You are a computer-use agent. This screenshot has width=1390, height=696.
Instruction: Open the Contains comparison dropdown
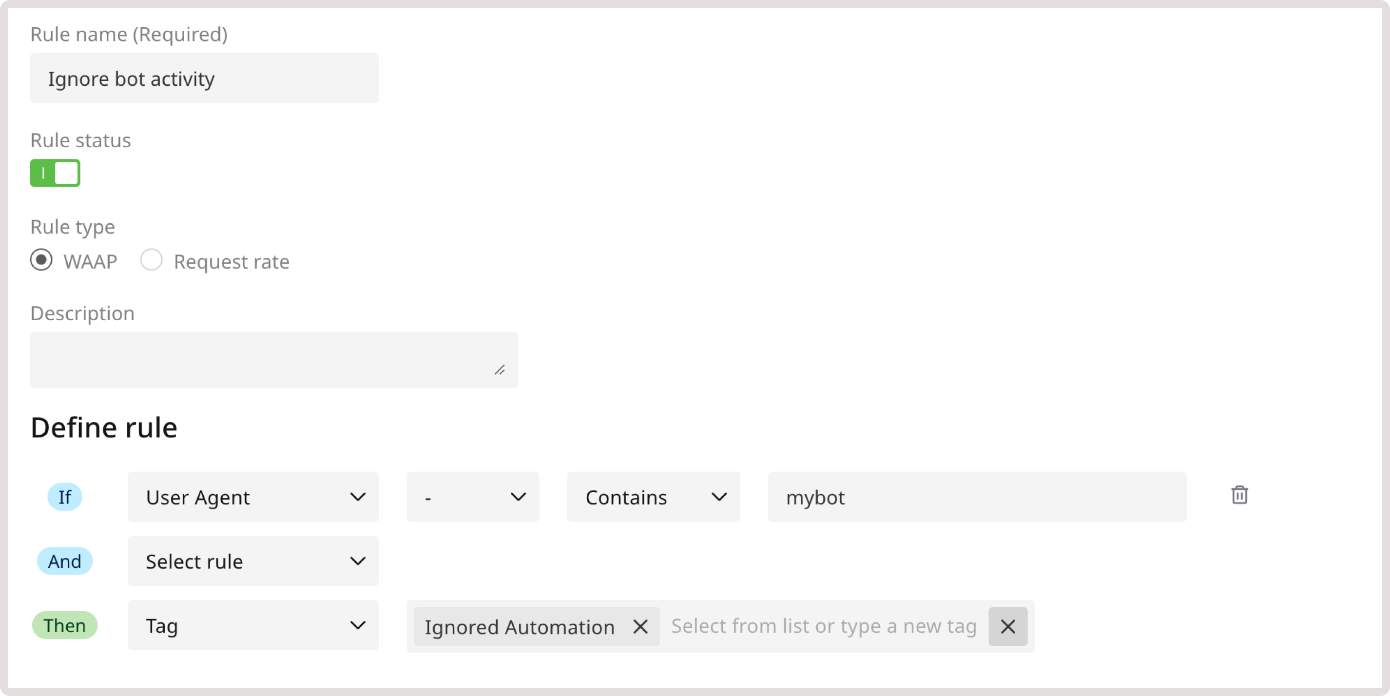pyautogui.click(x=653, y=497)
